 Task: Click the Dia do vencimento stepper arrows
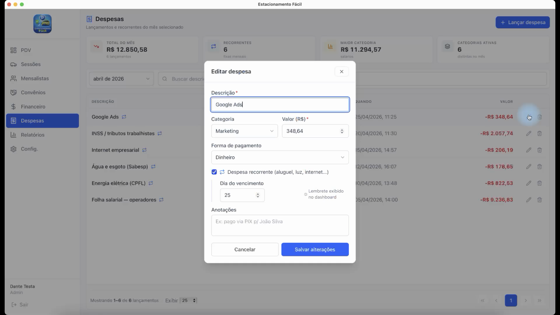pos(258,195)
